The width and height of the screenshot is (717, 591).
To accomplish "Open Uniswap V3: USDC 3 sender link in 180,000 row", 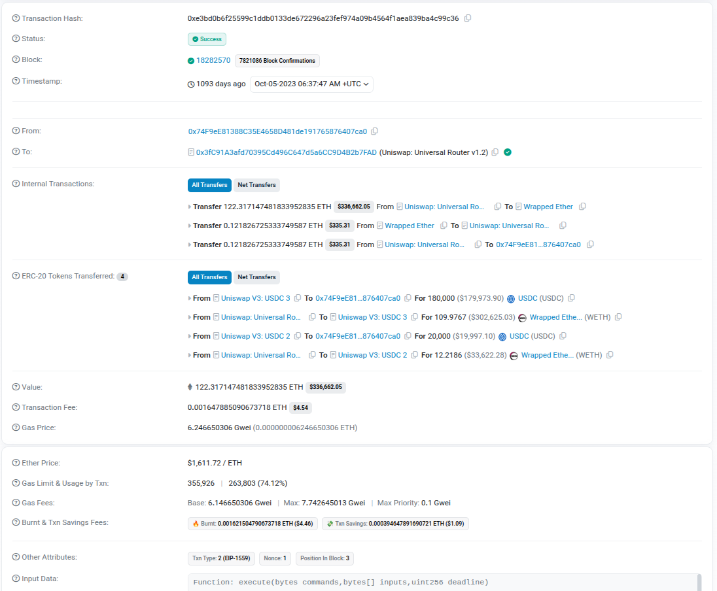I will pos(256,298).
